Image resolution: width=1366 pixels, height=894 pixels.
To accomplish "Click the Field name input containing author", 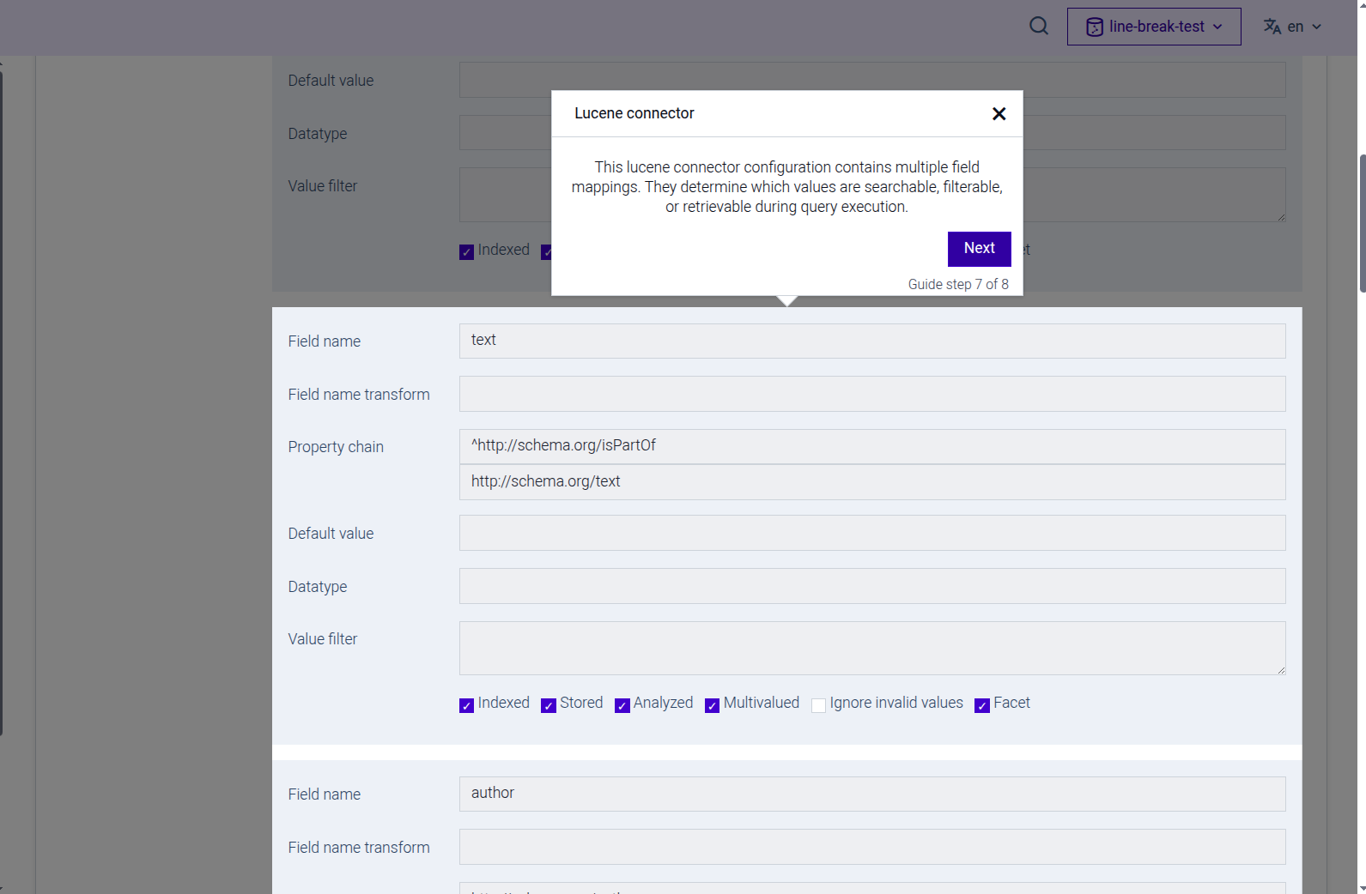I will click(x=871, y=794).
